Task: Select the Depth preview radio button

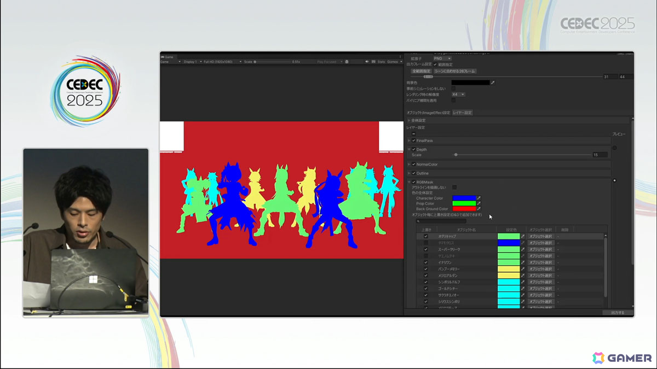Action: [614, 148]
